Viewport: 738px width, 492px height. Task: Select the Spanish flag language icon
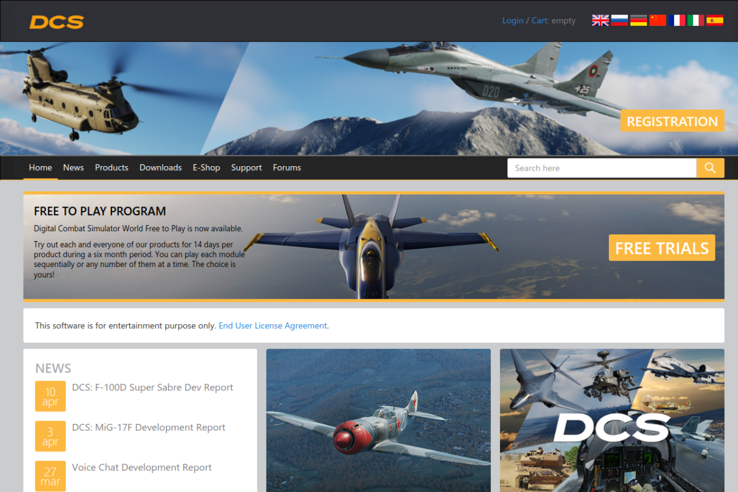pos(714,21)
